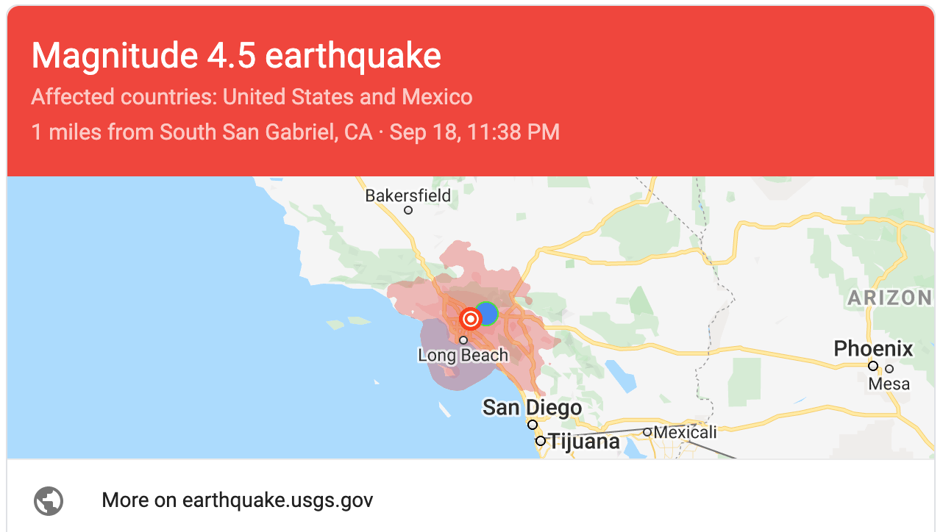This screenshot has height=532, width=943.
Task: Click the Arizona state label
Action: click(890, 298)
